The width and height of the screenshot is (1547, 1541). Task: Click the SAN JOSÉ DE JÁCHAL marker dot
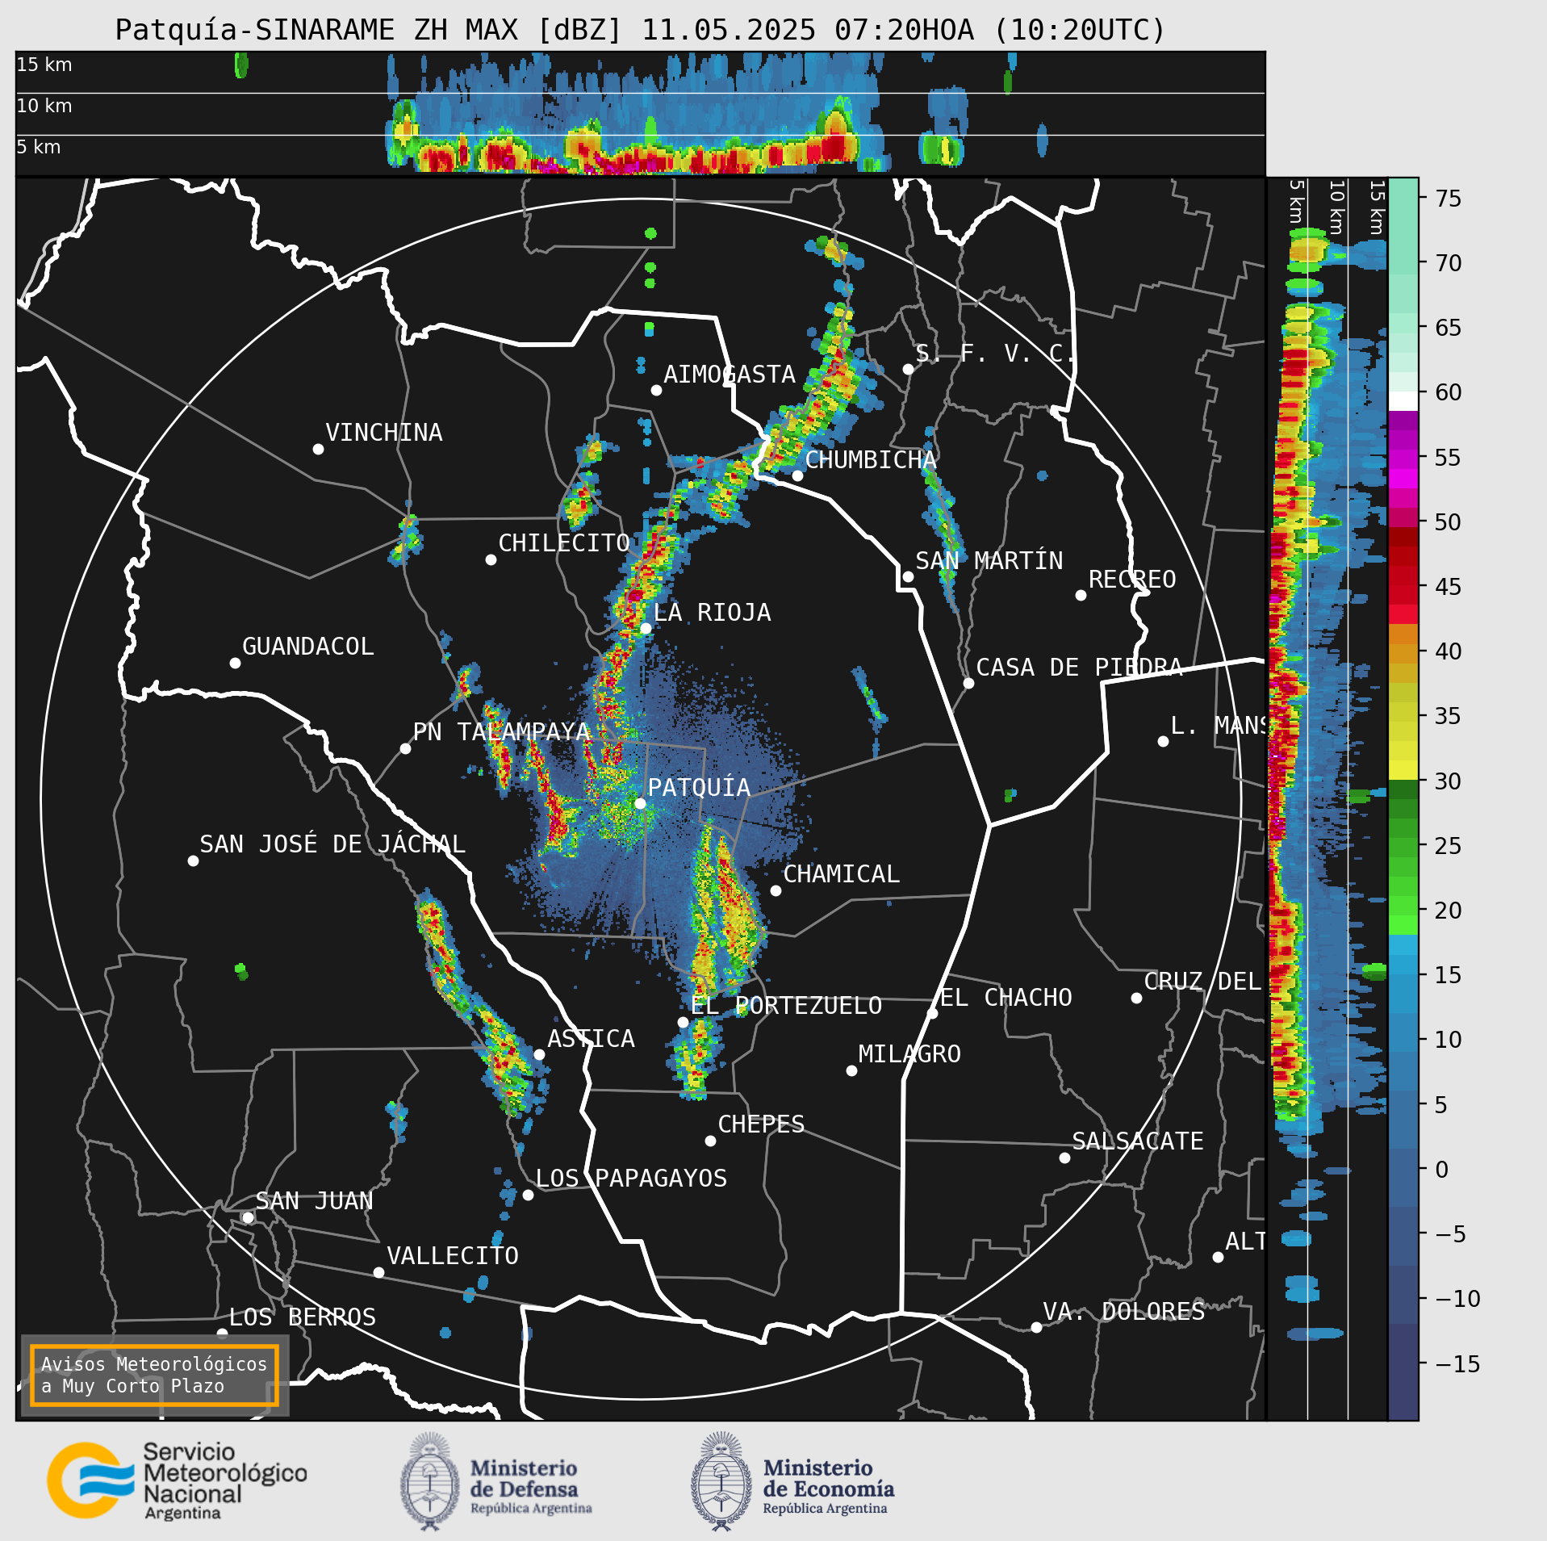tap(193, 861)
